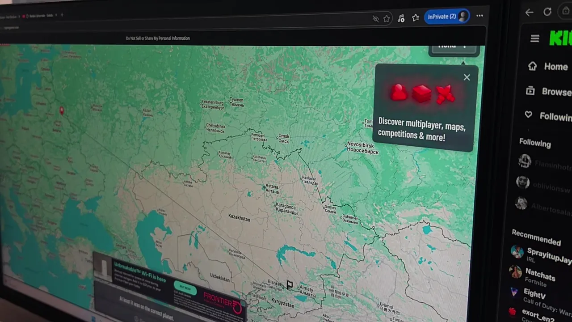Click the red crossed-swords icon in Discover popup
572x322 pixels.
tap(445, 94)
